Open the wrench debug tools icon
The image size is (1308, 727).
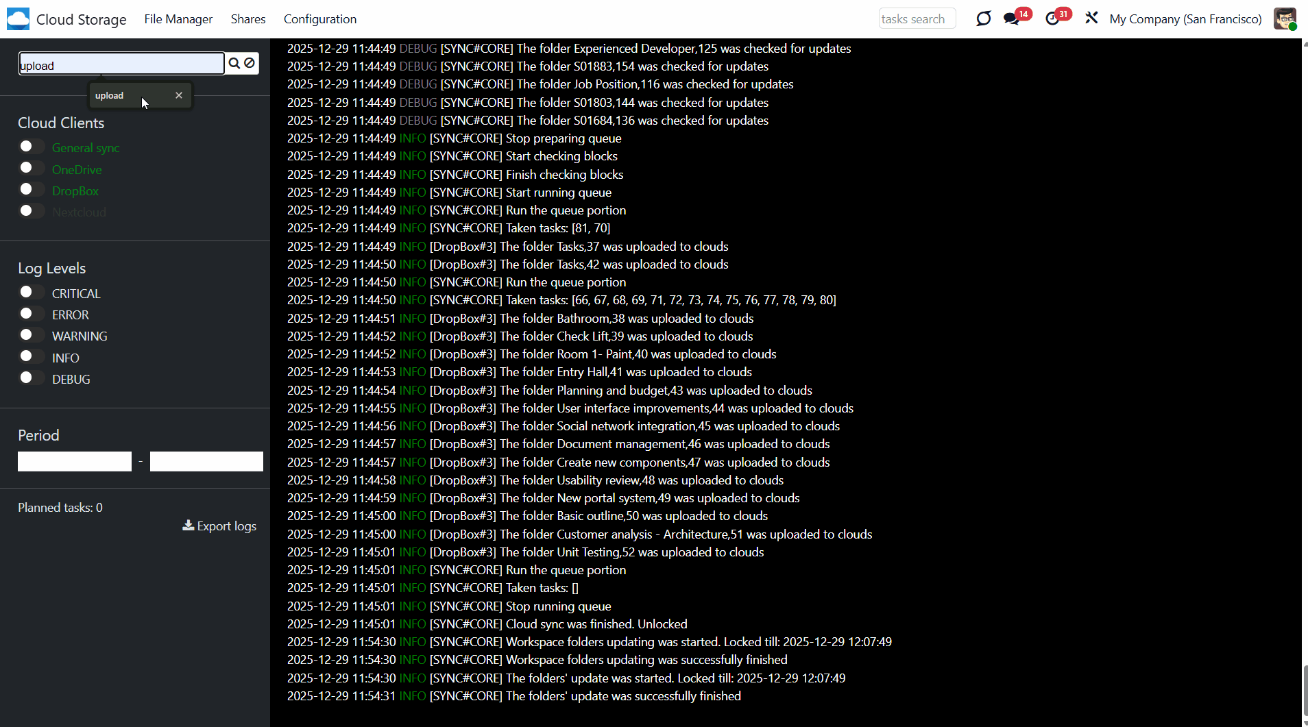[x=1091, y=19]
